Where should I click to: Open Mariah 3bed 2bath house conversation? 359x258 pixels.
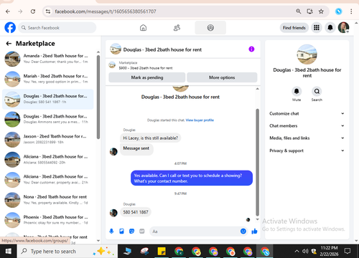tap(48, 79)
